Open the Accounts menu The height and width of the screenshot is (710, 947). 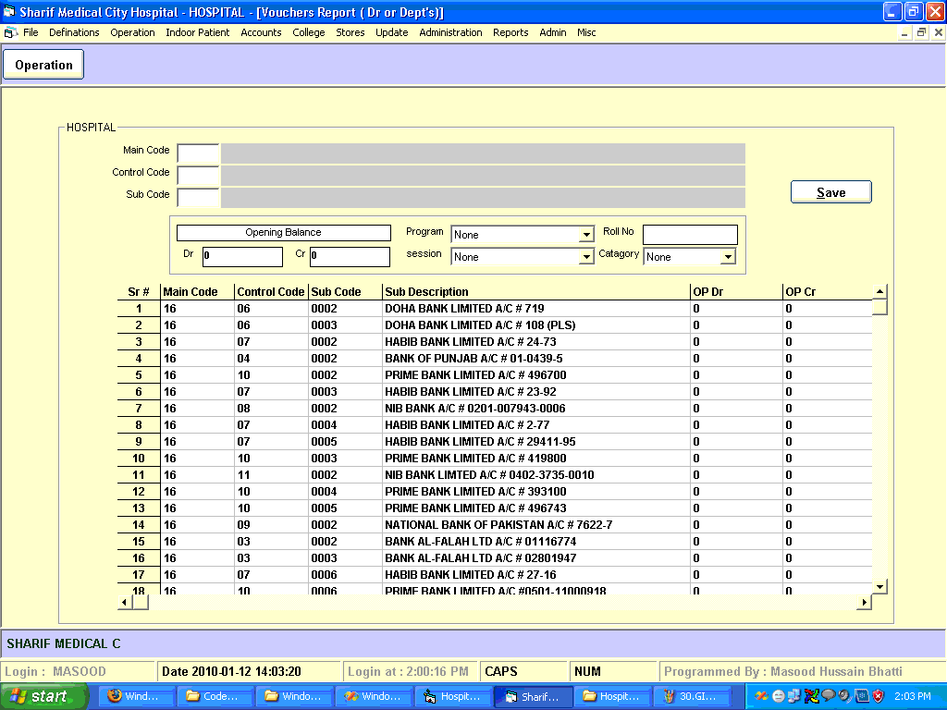(261, 32)
